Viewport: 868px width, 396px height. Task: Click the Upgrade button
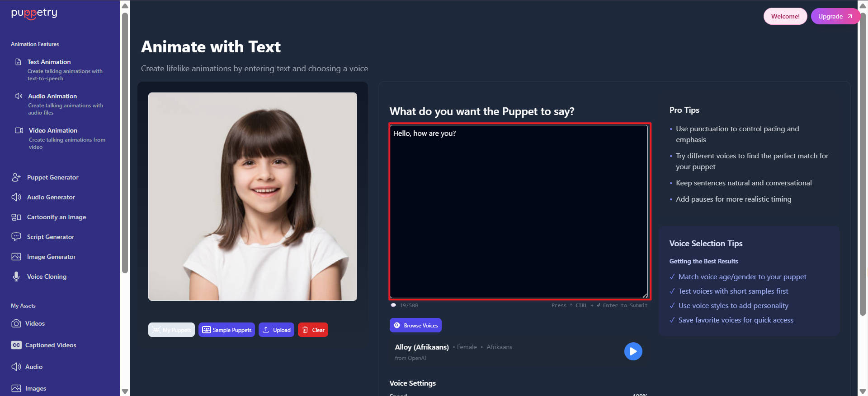click(835, 16)
